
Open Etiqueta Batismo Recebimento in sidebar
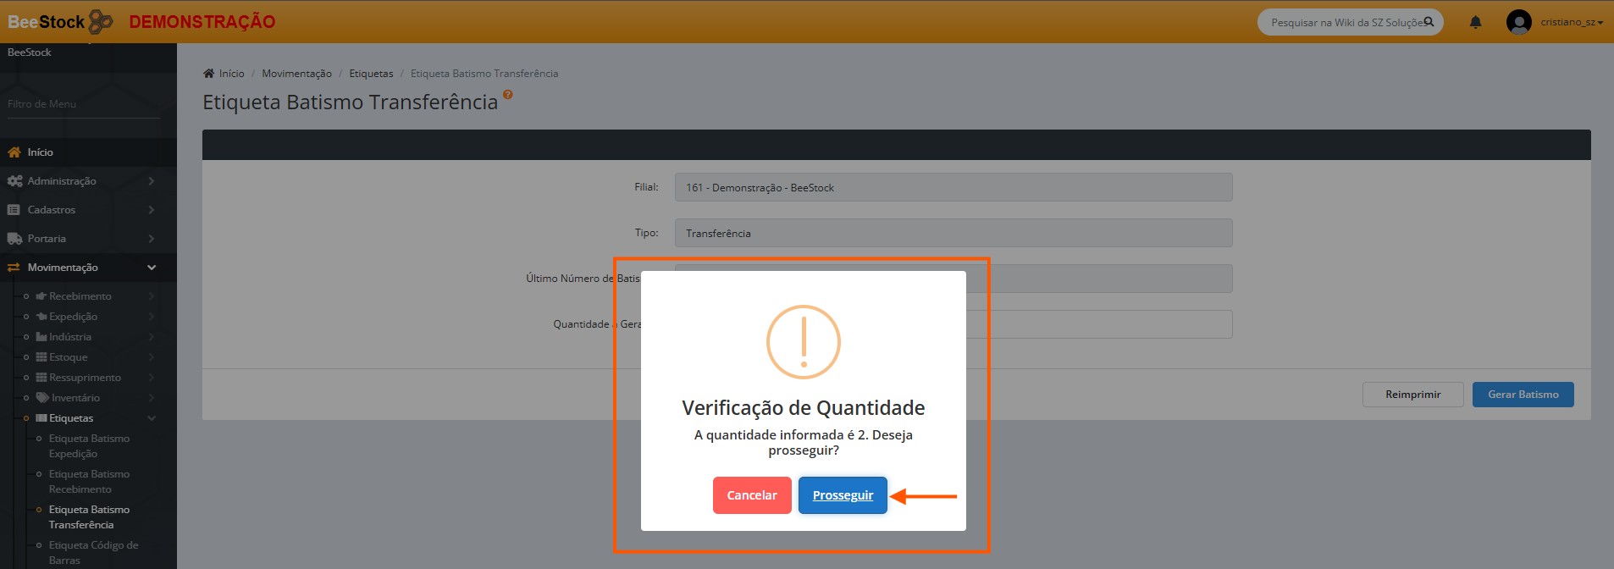pyautogui.click(x=89, y=482)
